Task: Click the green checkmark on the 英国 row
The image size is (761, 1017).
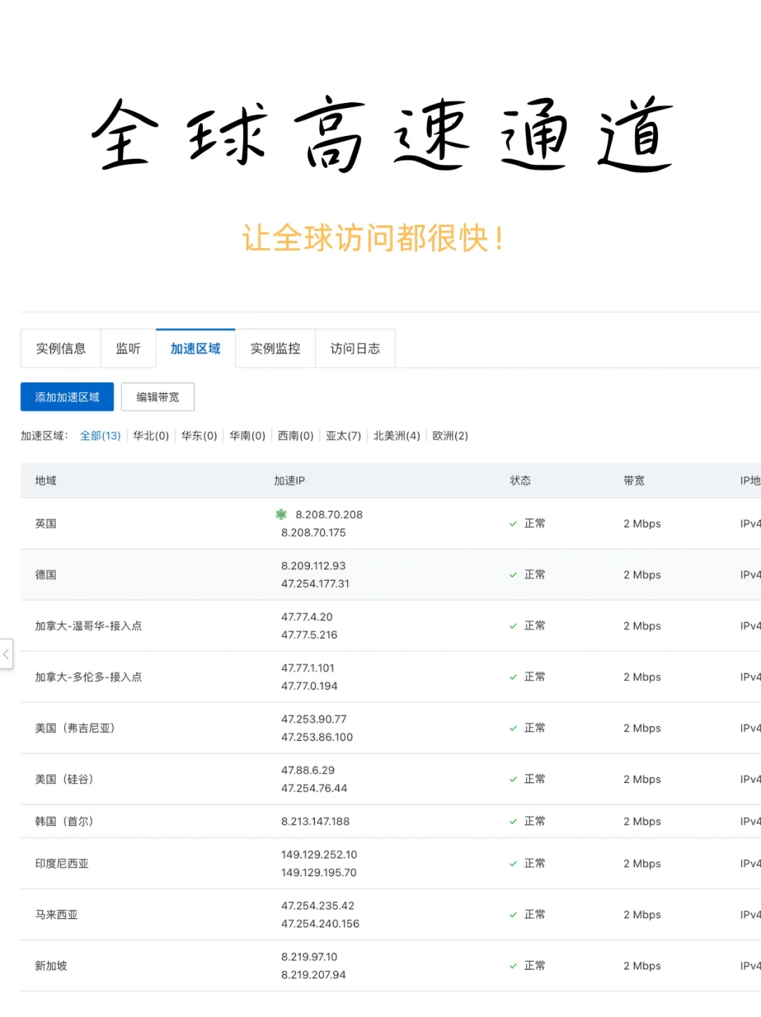Action: [x=514, y=524]
